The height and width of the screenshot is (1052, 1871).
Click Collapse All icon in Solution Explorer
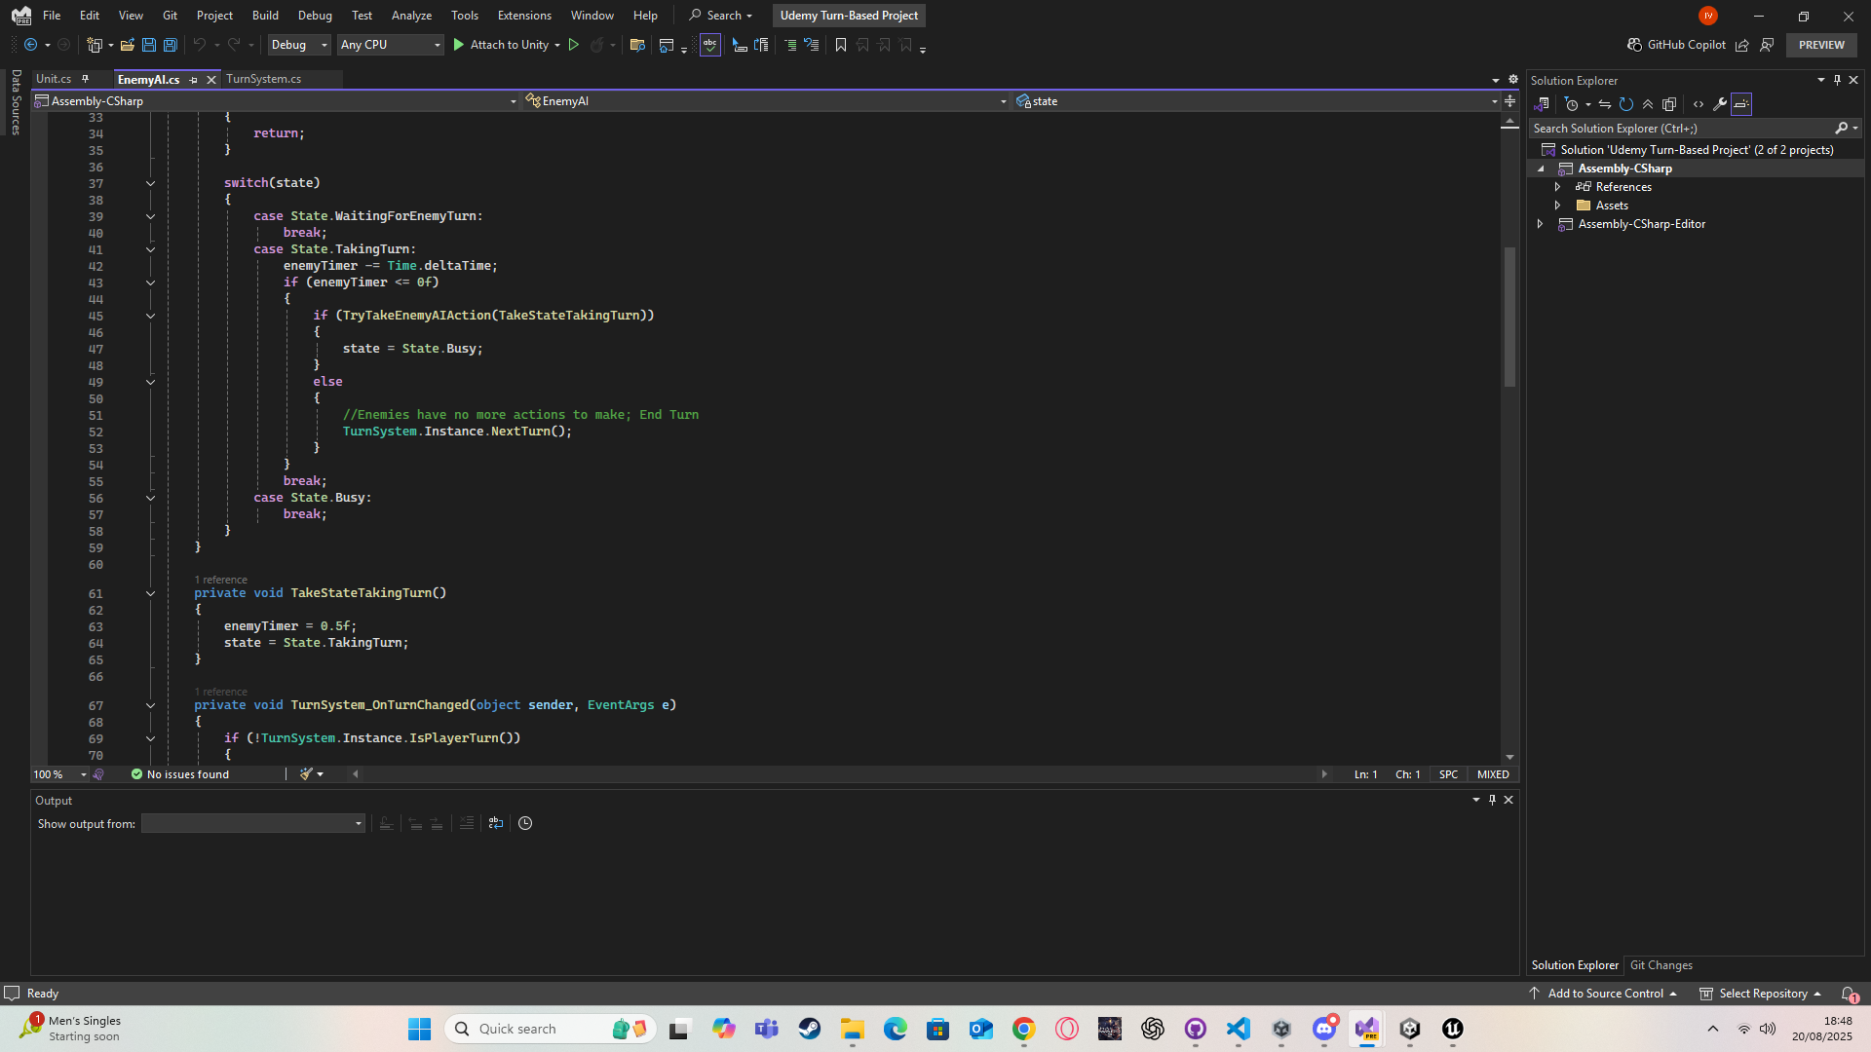[x=1648, y=104]
